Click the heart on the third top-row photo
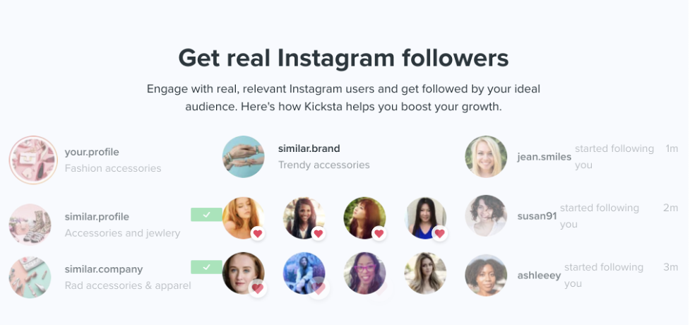 (x=379, y=233)
